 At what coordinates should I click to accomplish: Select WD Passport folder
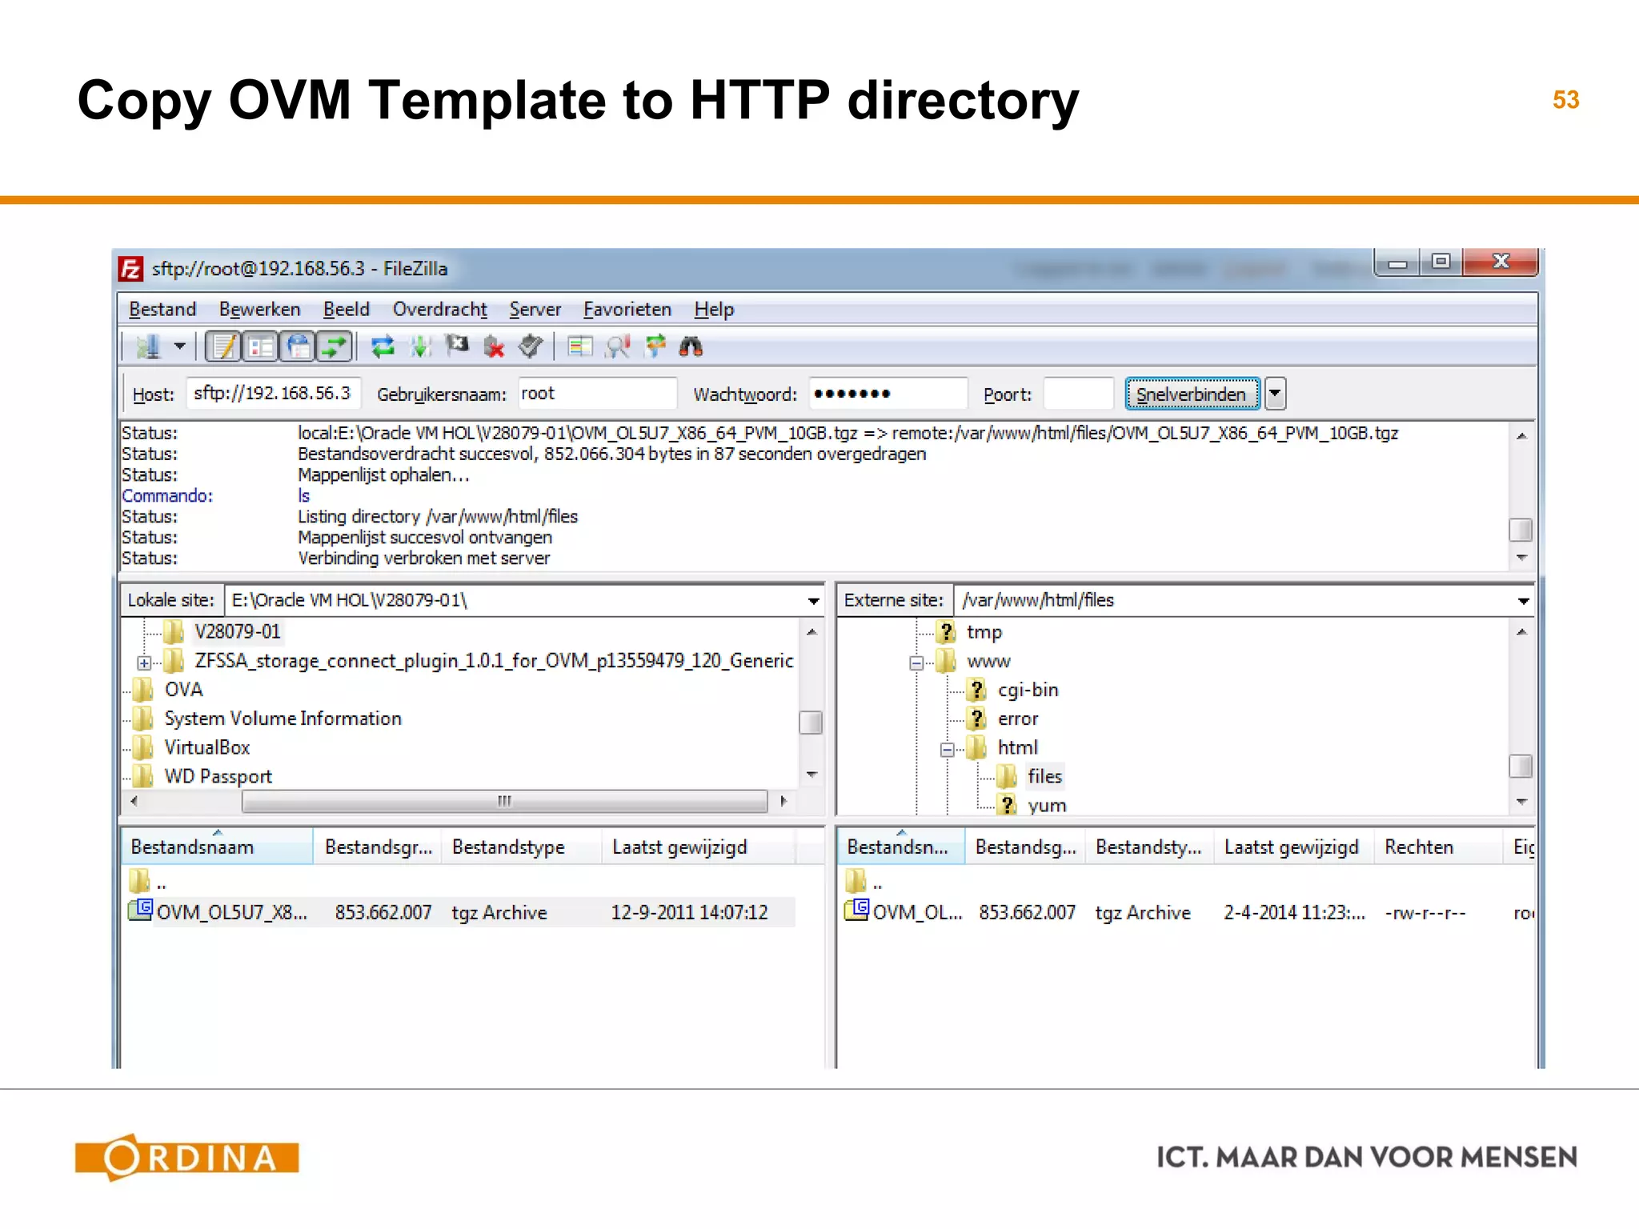218,776
